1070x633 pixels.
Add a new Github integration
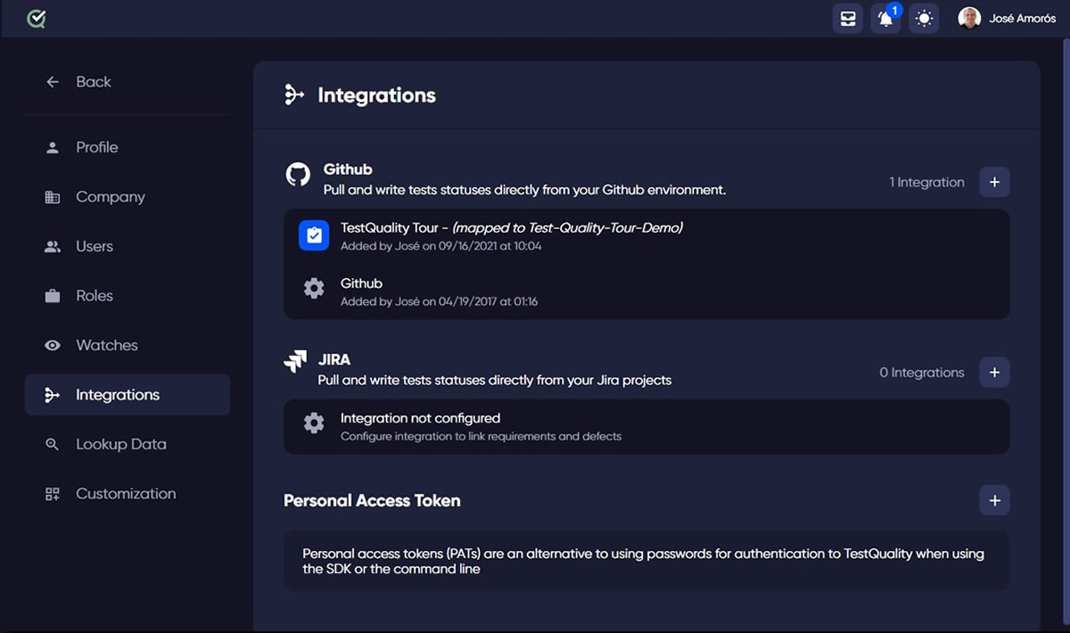pos(995,182)
